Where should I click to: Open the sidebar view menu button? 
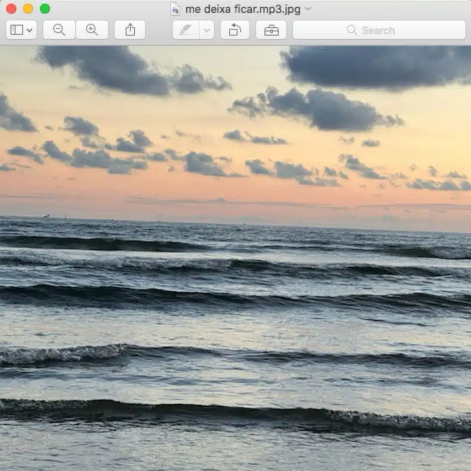[x=21, y=30]
